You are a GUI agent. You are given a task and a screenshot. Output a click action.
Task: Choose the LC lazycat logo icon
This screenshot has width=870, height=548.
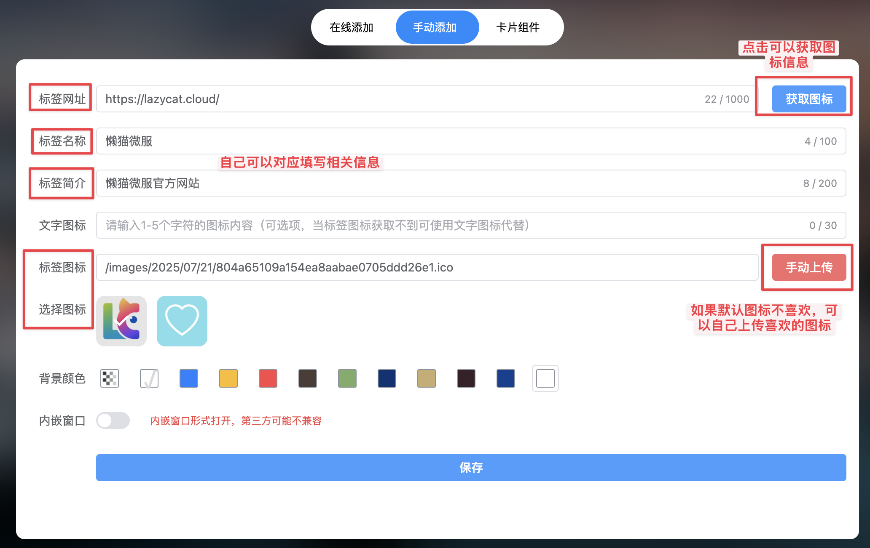click(121, 321)
